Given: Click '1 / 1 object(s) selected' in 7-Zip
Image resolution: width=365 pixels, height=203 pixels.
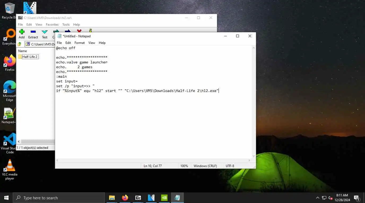Looking at the screenshot, I should (32, 148).
